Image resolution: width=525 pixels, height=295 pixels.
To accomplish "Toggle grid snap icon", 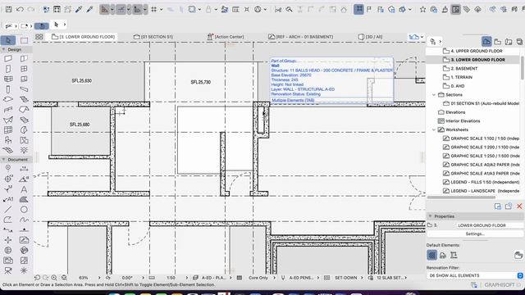I will [153, 9].
